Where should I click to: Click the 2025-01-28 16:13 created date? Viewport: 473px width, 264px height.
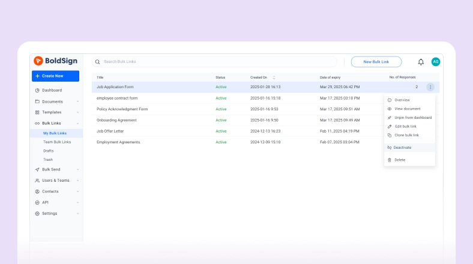265,87
